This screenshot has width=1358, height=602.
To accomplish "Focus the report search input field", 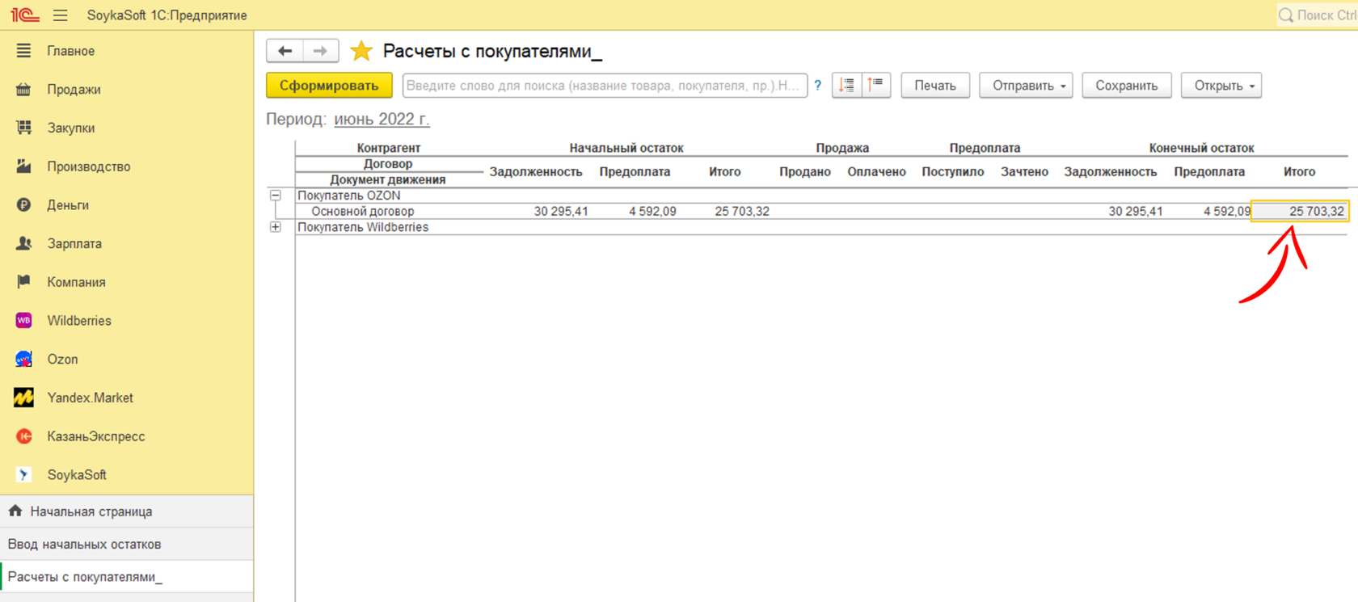I will point(605,86).
